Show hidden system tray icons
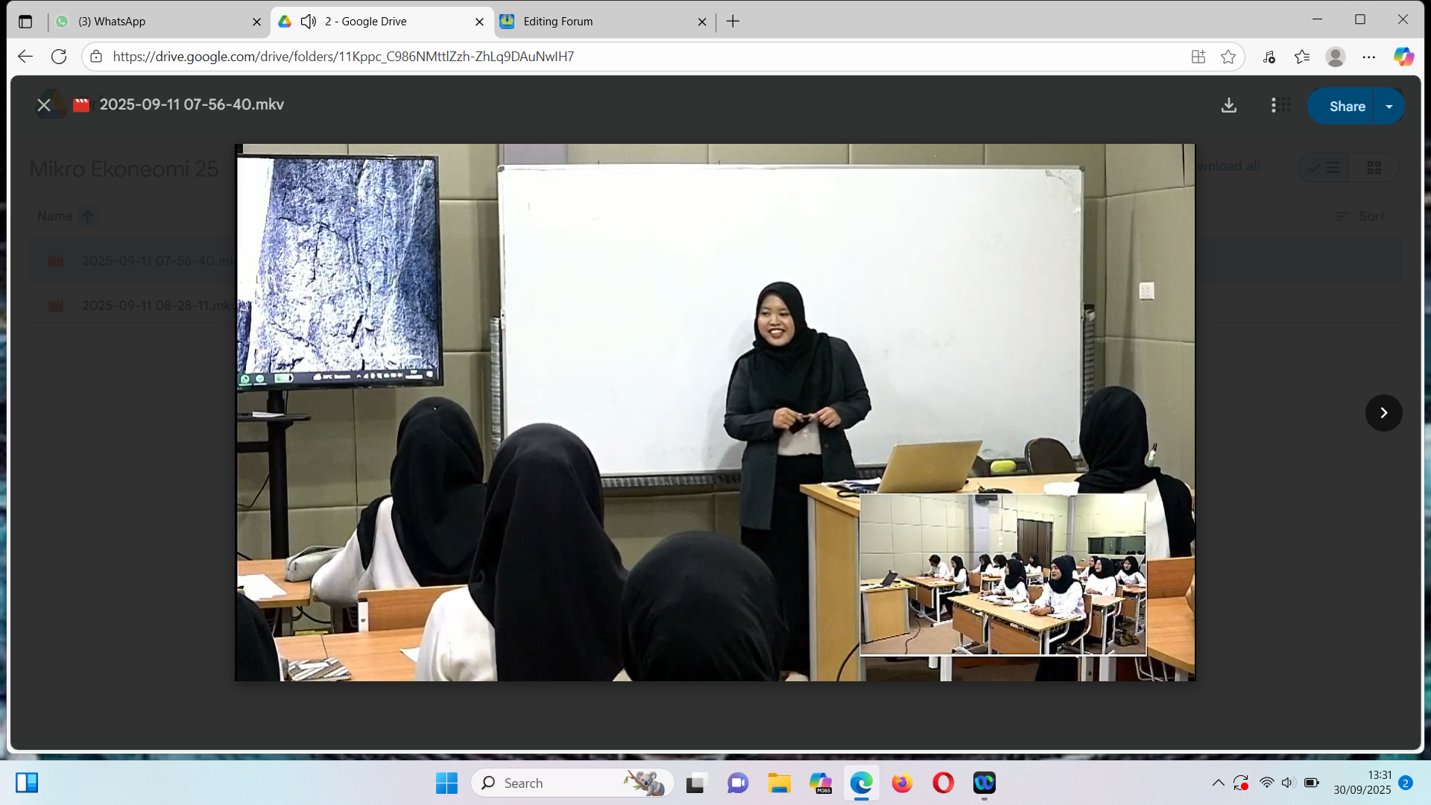This screenshot has height=805, width=1431. 1218,783
